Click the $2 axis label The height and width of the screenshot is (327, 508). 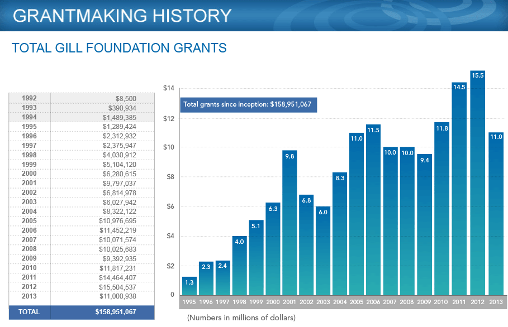click(x=170, y=266)
